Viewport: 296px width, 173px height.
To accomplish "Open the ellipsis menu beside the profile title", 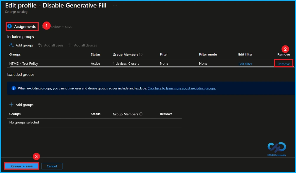I will [x=115, y=5].
